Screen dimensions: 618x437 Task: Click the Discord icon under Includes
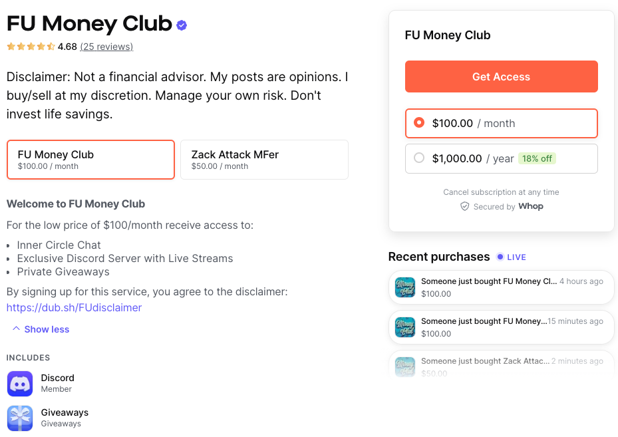pos(19,382)
